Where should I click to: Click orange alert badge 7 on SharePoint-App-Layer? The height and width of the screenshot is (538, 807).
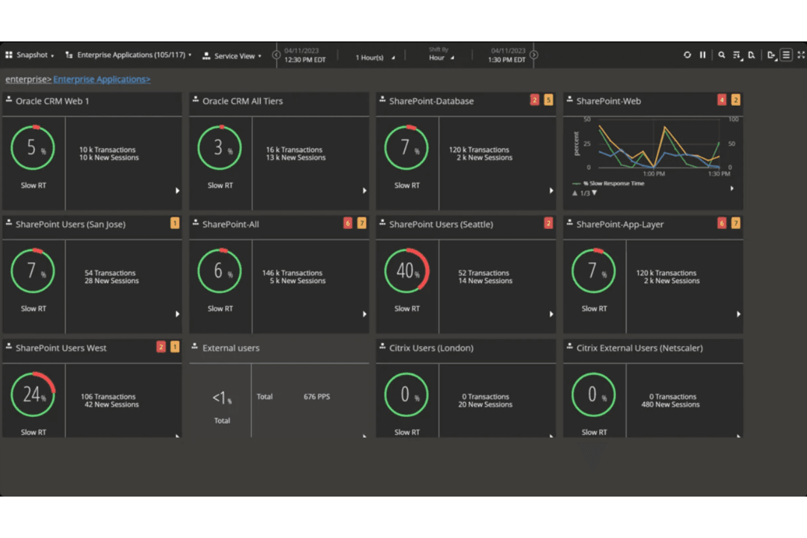(x=736, y=223)
